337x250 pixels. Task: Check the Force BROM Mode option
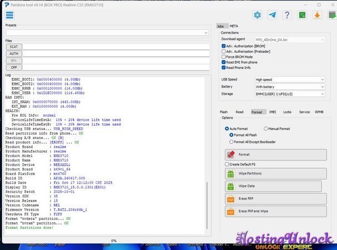[x=223, y=57]
